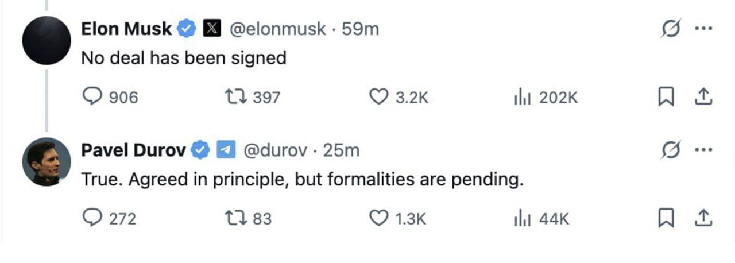Share Pavel Durov's tweet
Image resolution: width=735 pixels, height=263 pixels.
(703, 218)
